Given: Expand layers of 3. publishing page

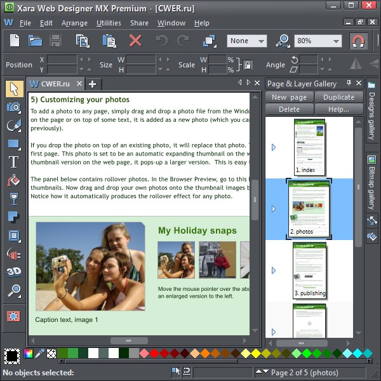Looking at the screenshot, I should point(274,271).
